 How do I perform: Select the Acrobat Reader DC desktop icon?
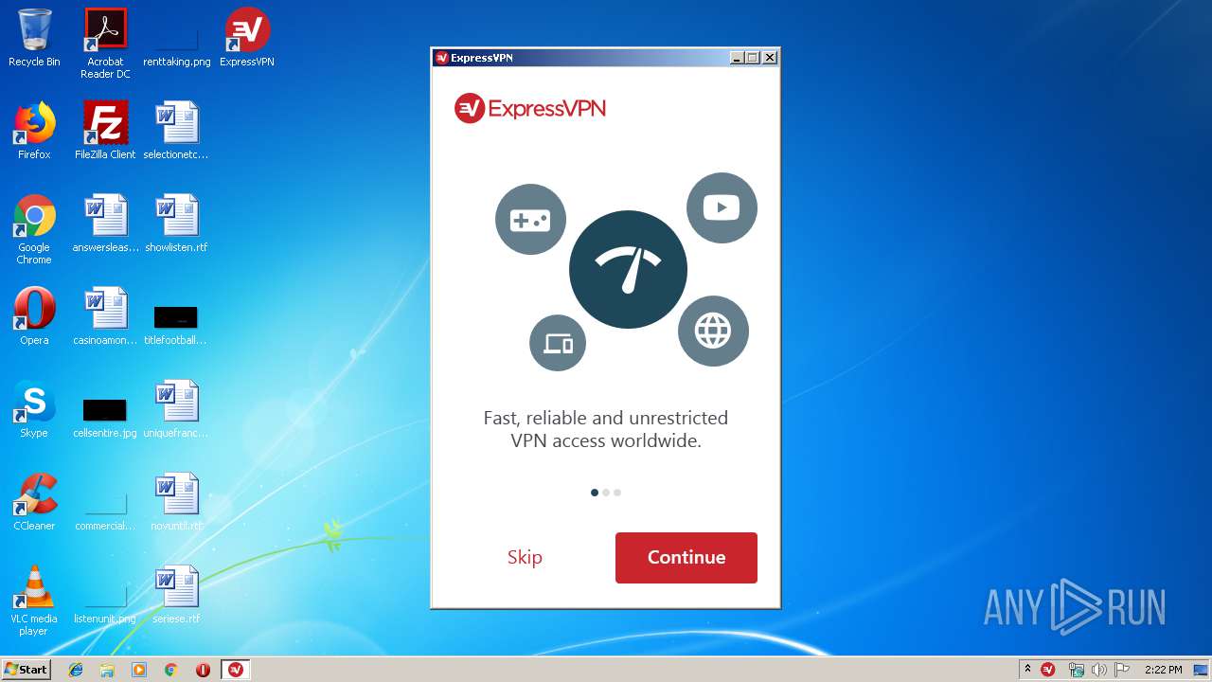coord(105,44)
